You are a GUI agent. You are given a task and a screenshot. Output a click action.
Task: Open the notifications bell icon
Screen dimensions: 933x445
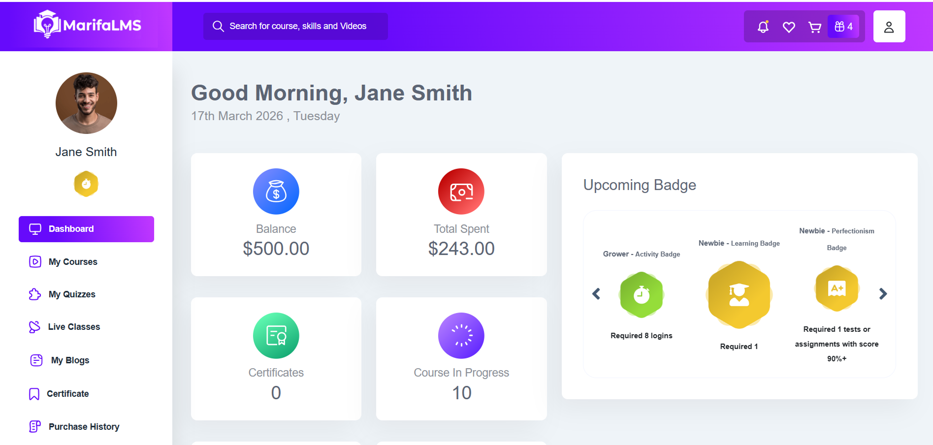coord(763,27)
